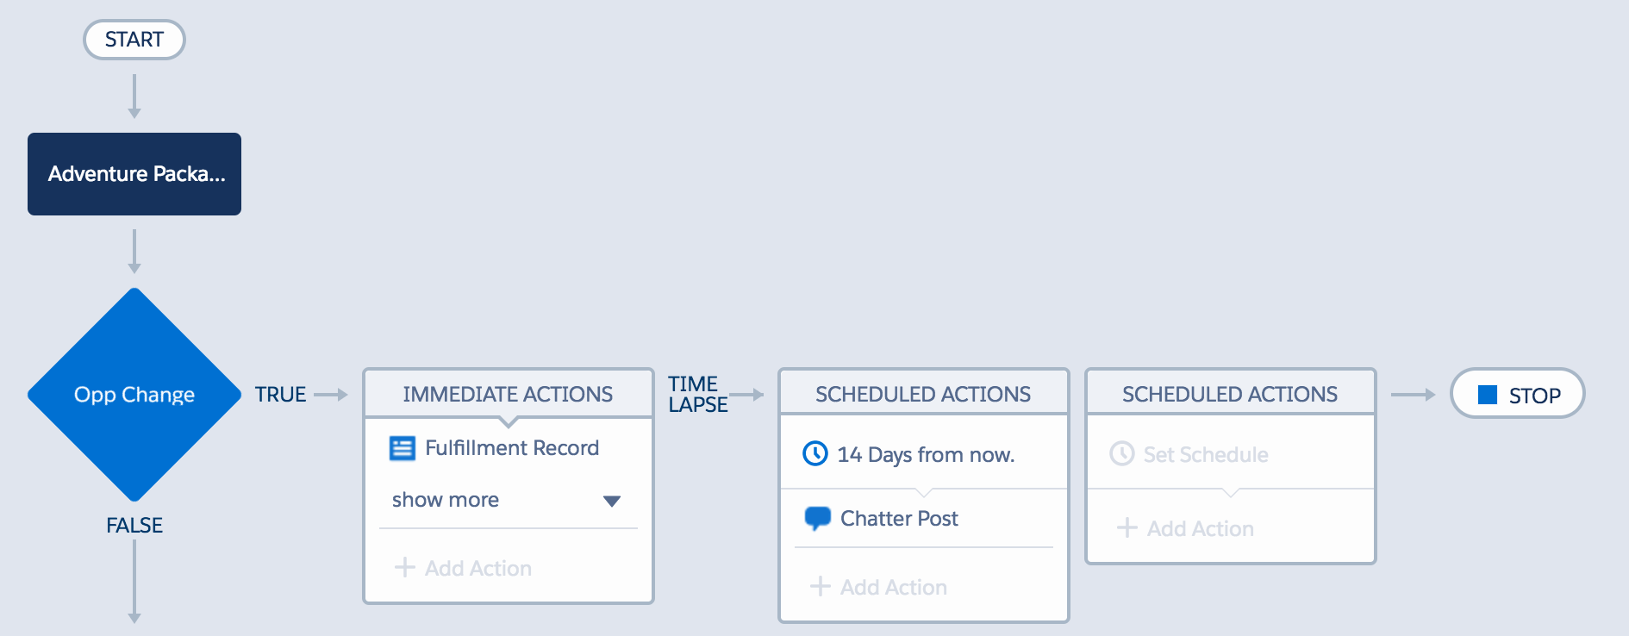Select the Opp Change criteria diamond
1629x636 pixels.
tap(134, 395)
